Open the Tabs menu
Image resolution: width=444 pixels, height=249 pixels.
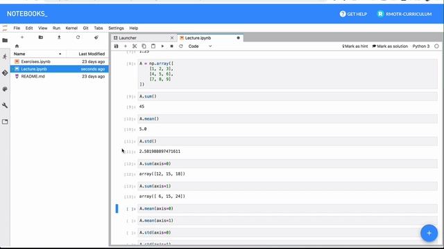pyautogui.click(x=99, y=28)
